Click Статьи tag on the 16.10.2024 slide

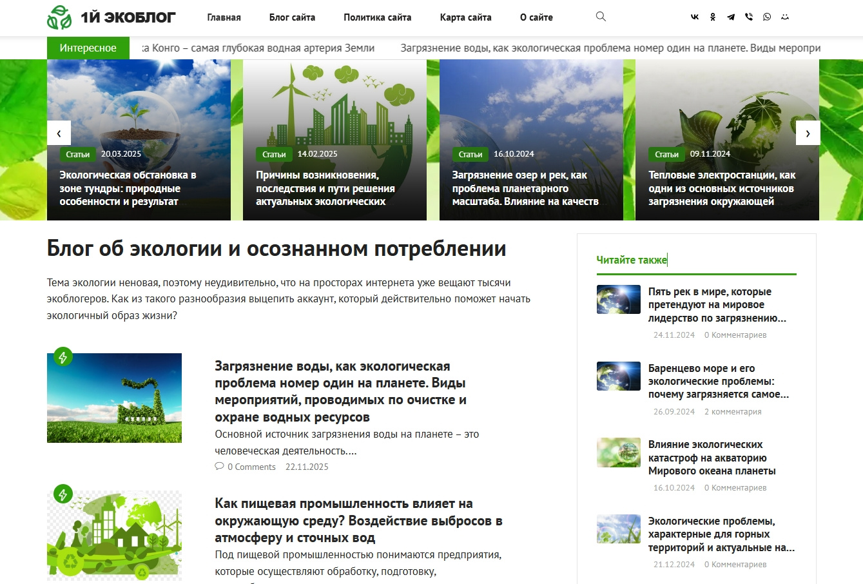(470, 154)
